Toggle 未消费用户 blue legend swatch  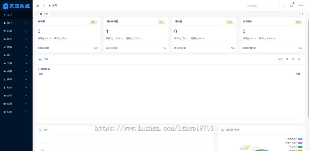coord(300,139)
